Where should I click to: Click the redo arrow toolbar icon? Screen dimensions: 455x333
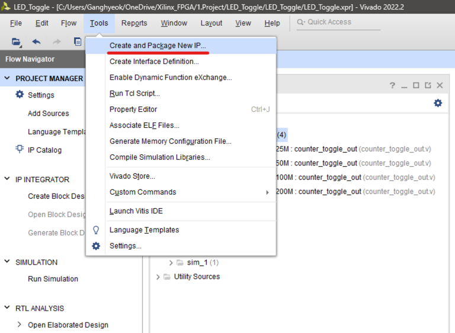click(x=57, y=42)
